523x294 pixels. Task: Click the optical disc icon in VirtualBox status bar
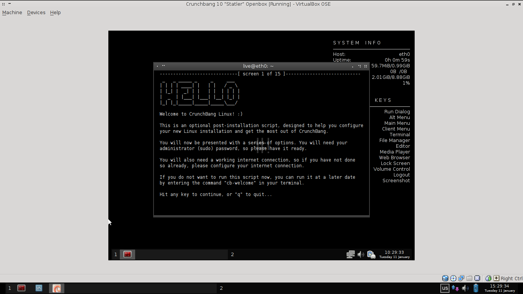(x=453, y=278)
